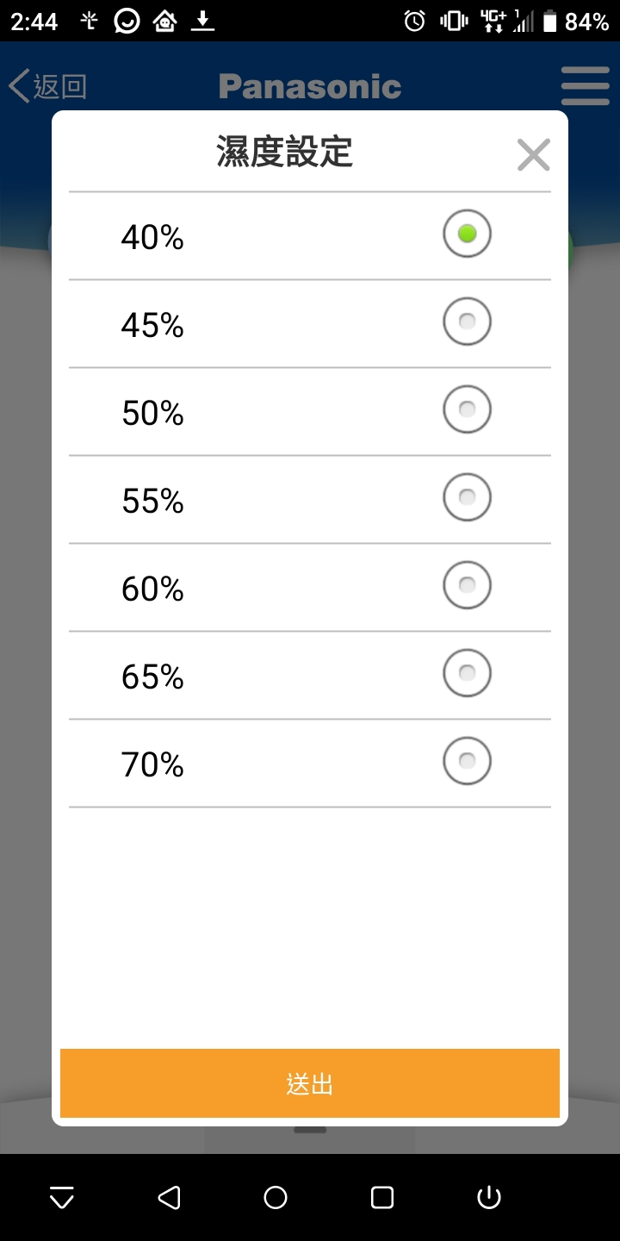
Task: Open the hamburger menu icon
Action: tap(585, 86)
